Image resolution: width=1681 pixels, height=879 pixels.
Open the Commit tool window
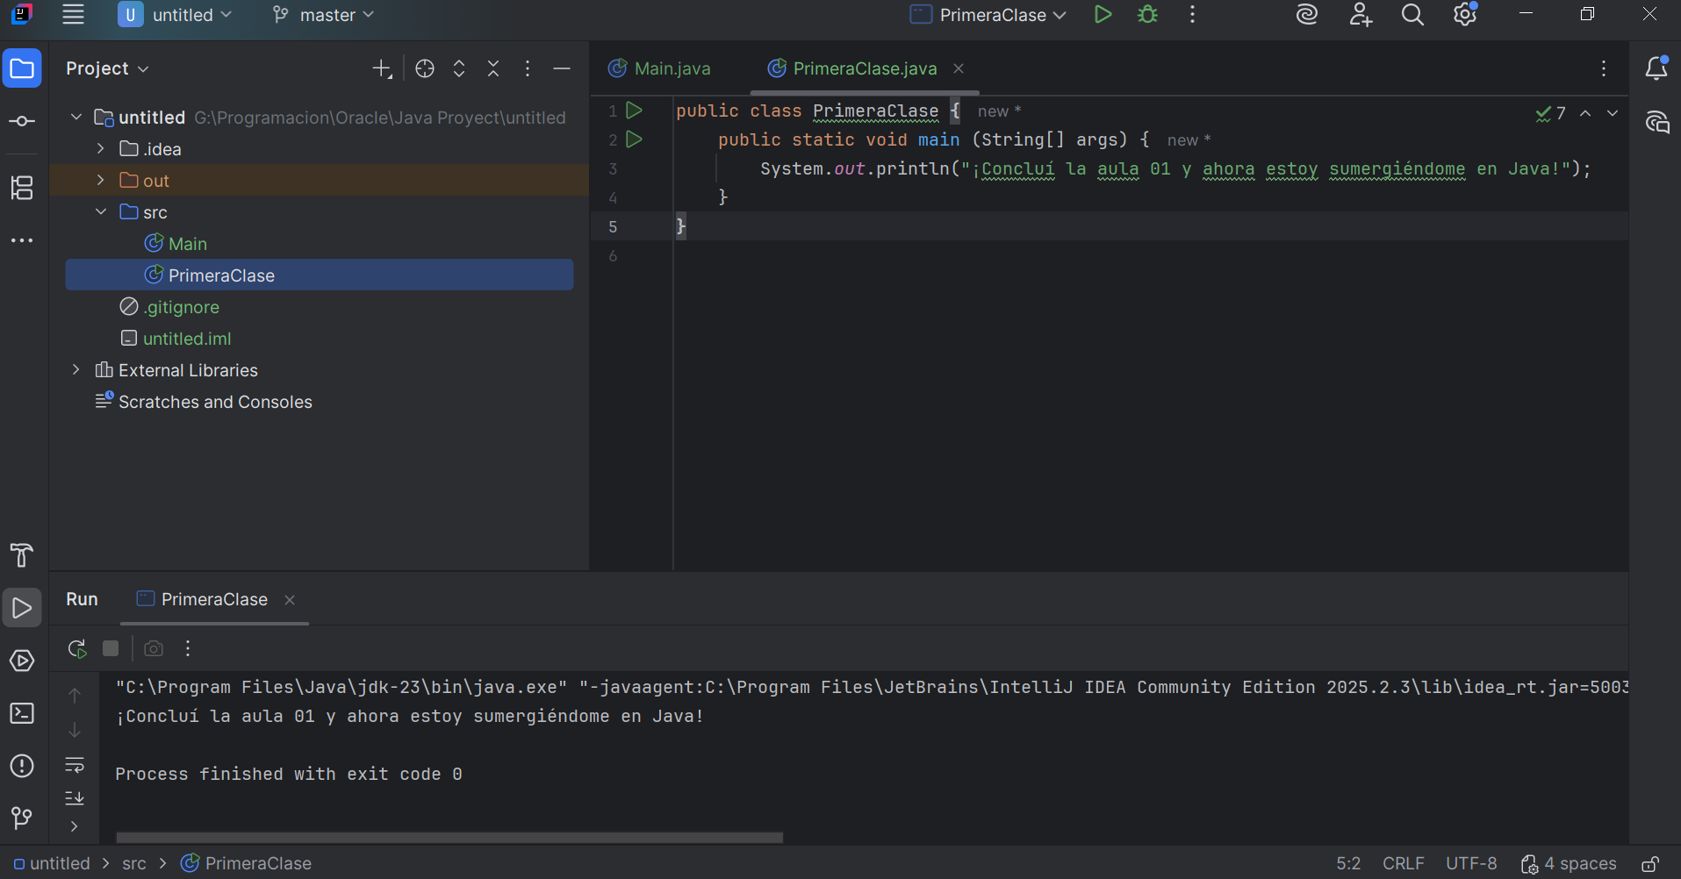[22, 121]
